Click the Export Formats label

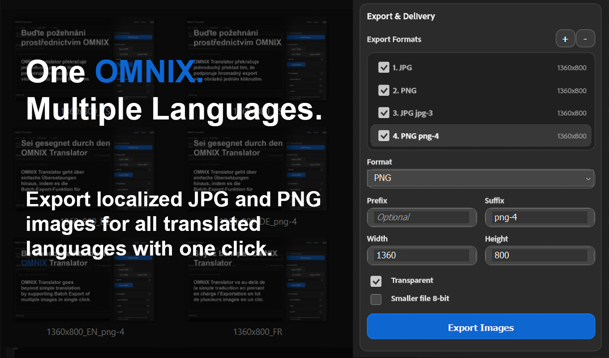394,39
